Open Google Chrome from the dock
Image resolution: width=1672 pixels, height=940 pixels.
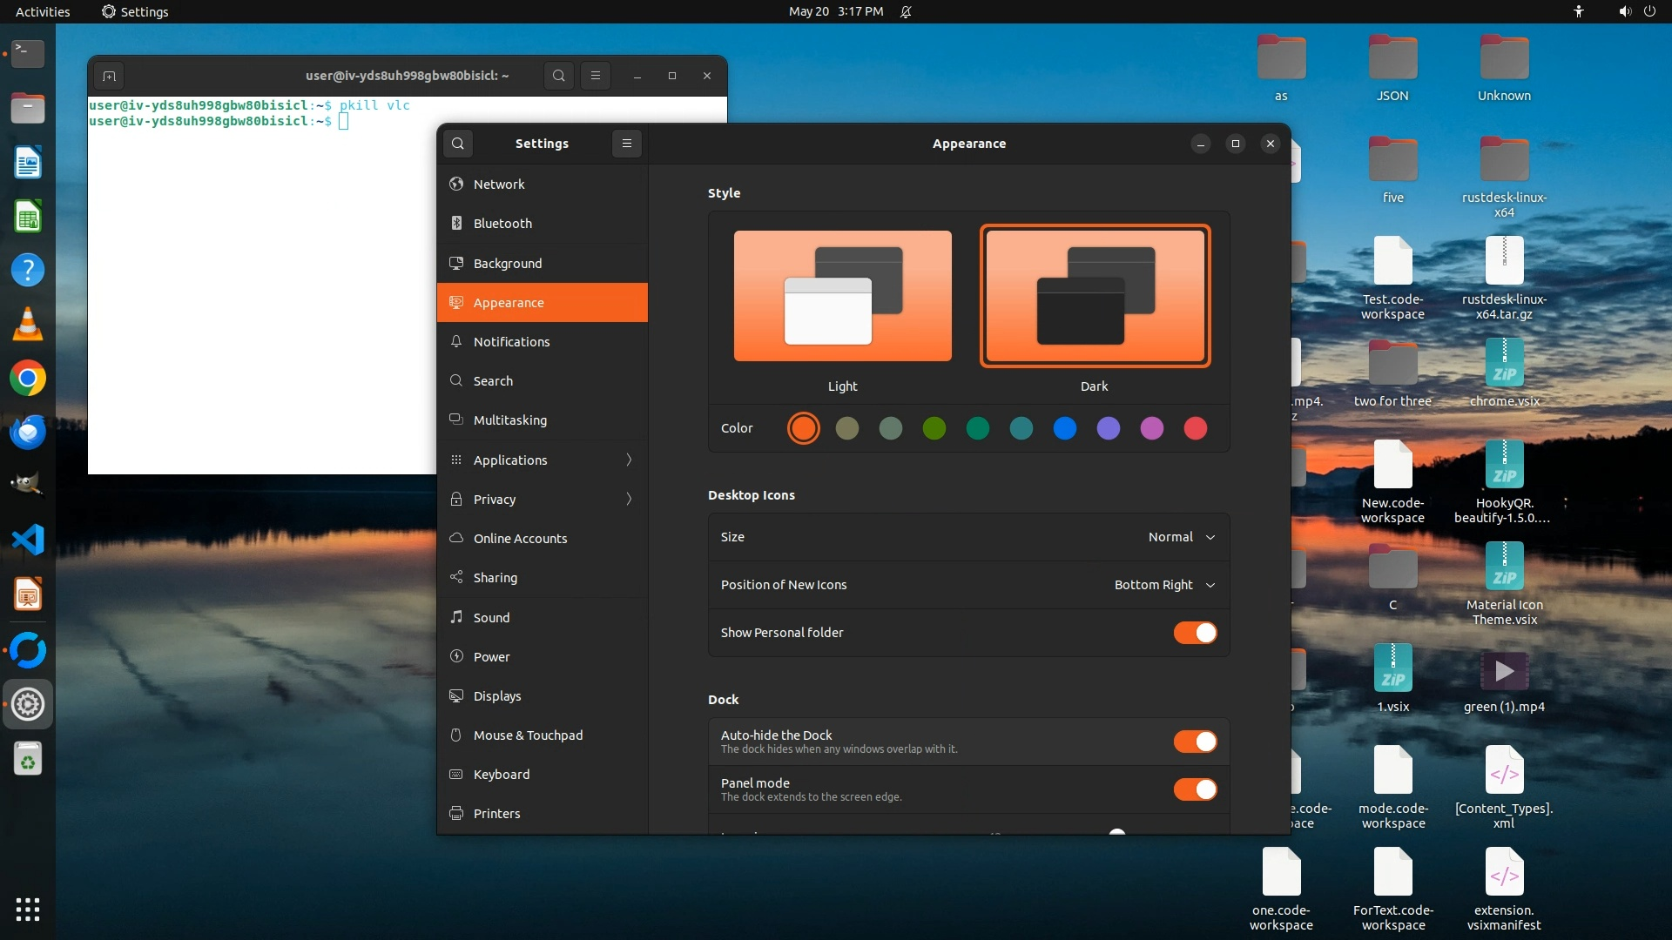click(x=28, y=379)
